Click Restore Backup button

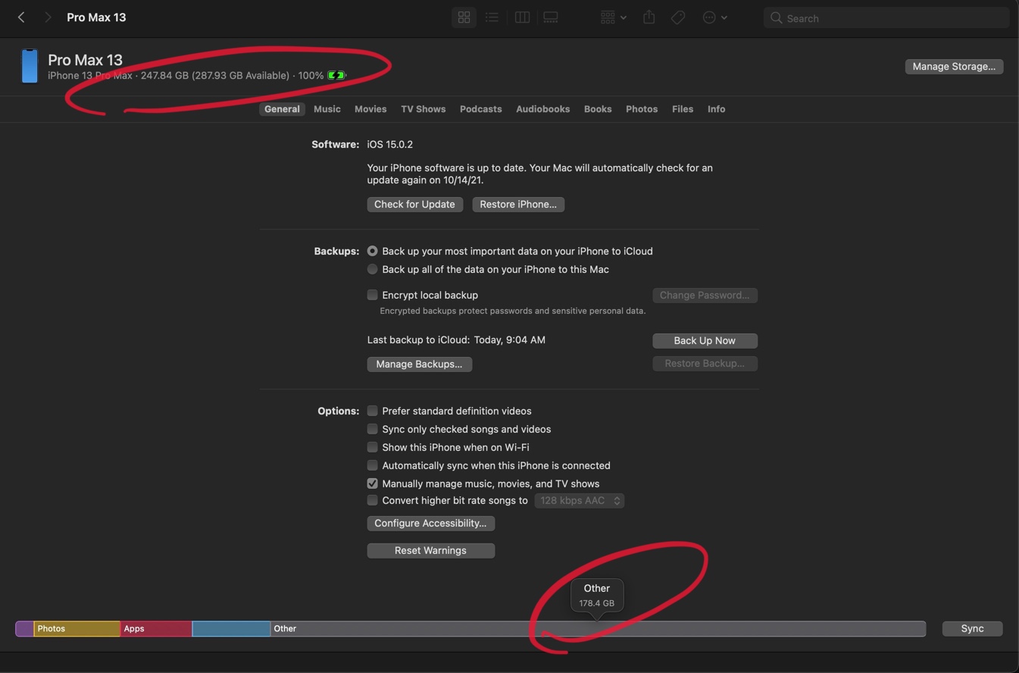[x=705, y=364]
